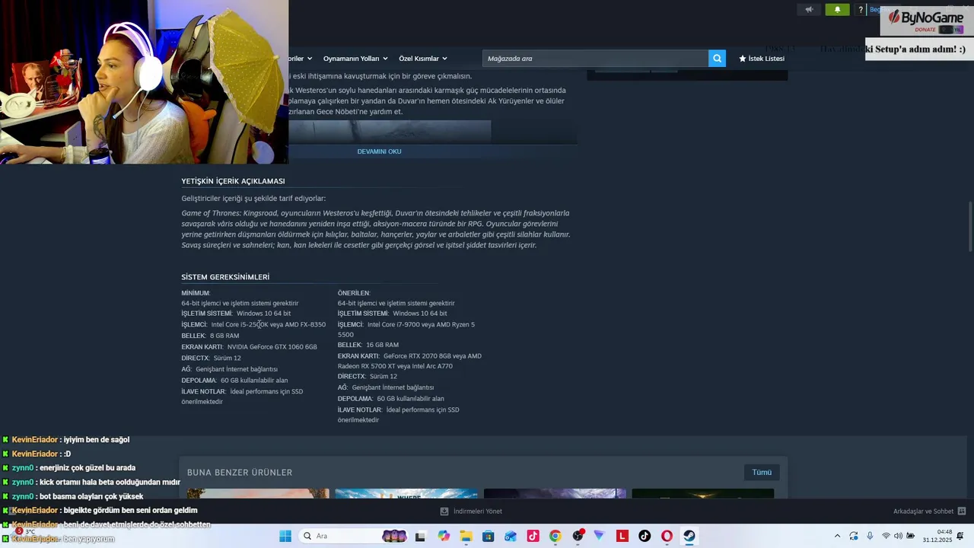Open Task View on the taskbar
The height and width of the screenshot is (548, 974).
pyautogui.click(x=420, y=536)
